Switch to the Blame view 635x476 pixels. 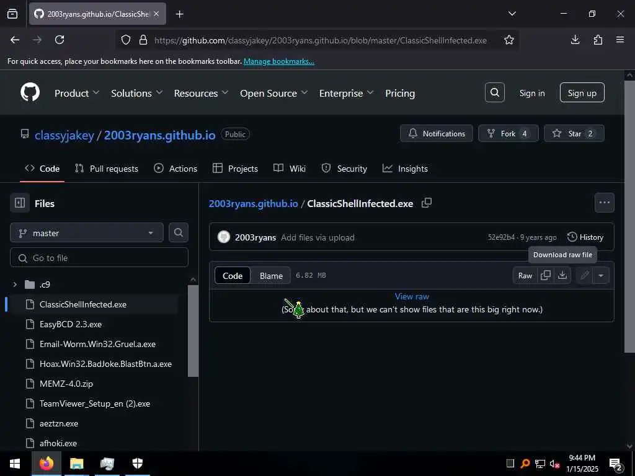(271, 275)
